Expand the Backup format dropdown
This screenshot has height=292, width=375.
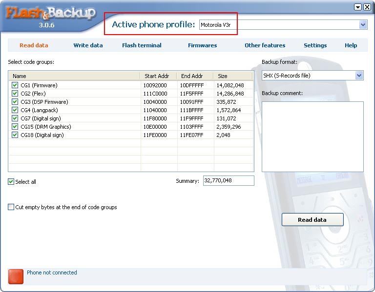point(359,76)
